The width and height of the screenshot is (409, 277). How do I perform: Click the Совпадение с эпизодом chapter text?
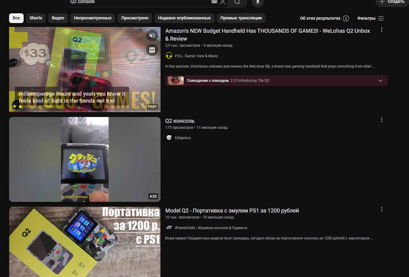point(208,81)
